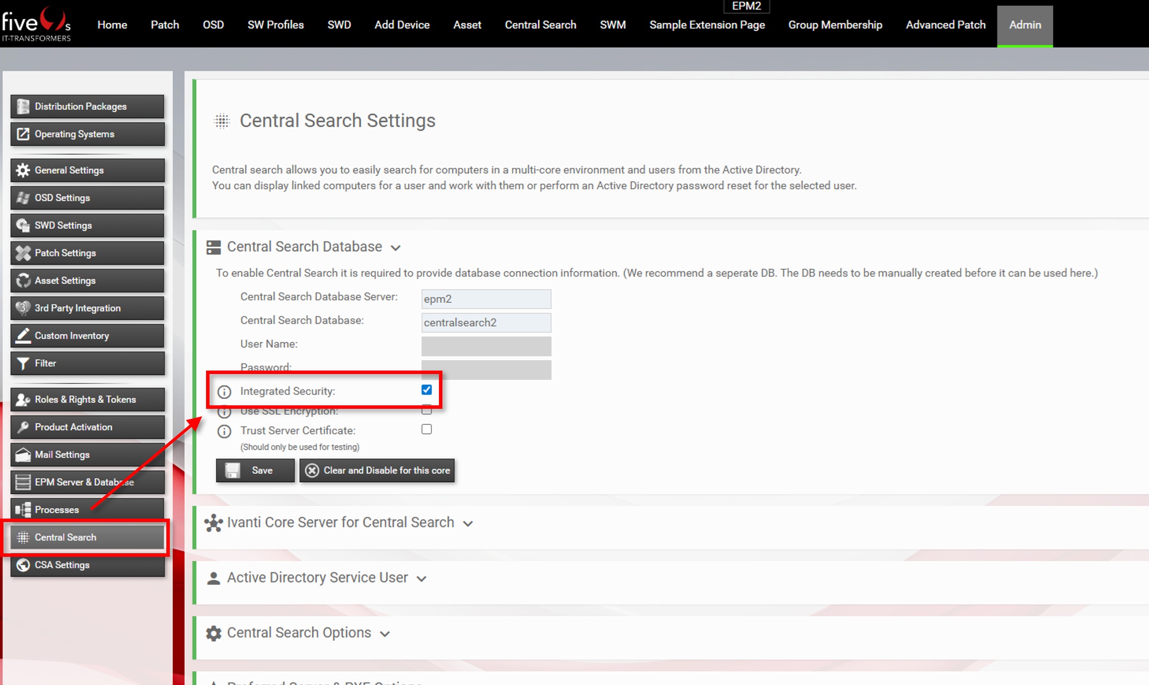Screen dimensions: 1149x685
Task: Click the Save button
Action: click(x=255, y=470)
